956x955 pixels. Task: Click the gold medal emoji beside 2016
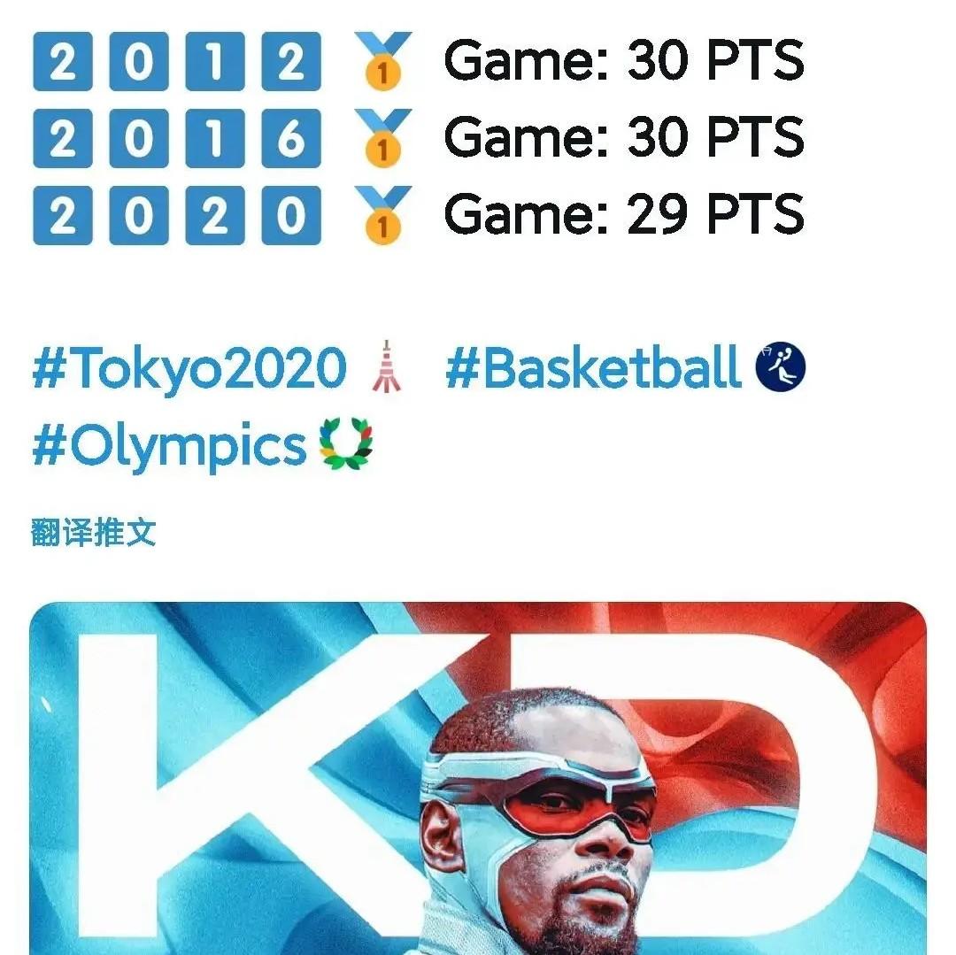[382, 137]
